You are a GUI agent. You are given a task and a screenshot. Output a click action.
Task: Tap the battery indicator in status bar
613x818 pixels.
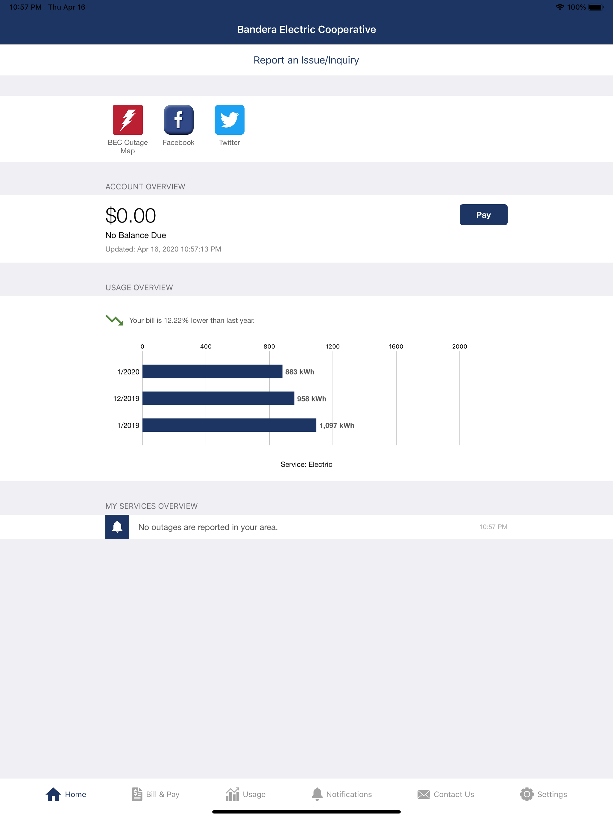coord(596,7)
